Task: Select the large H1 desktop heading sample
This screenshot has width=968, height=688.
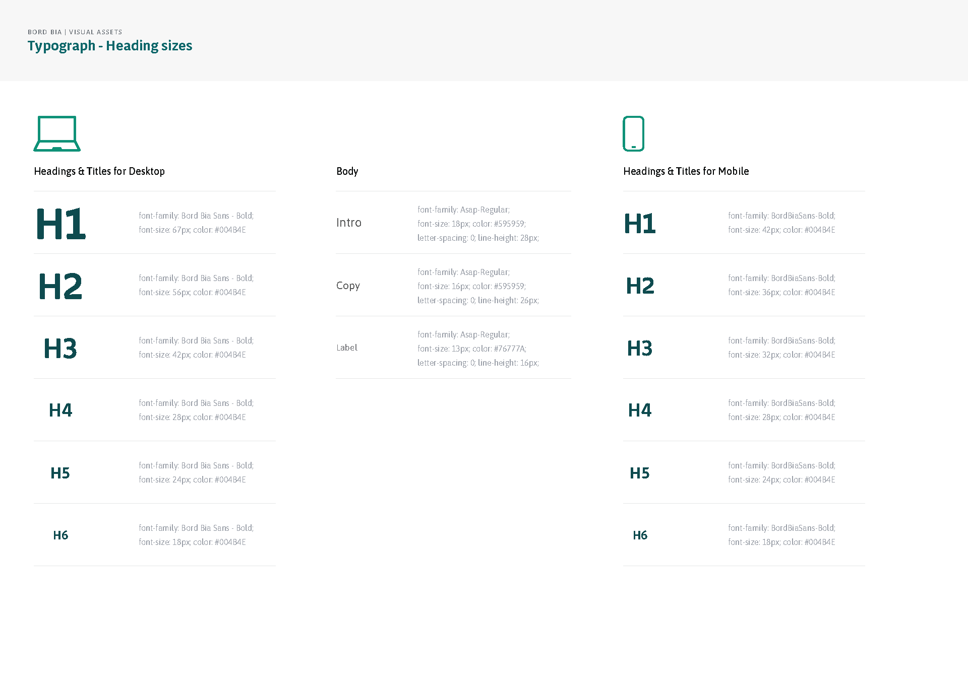Action: point(60,224)
